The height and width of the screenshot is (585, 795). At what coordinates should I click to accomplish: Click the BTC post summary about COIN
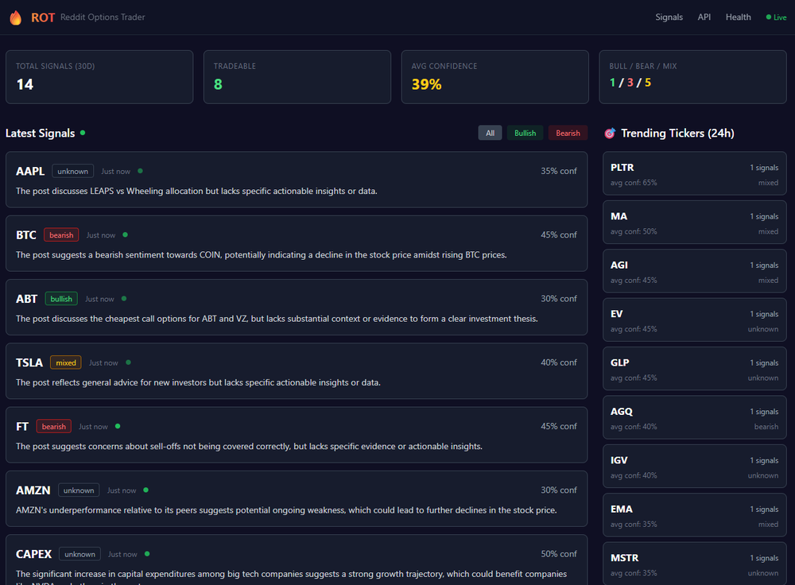[x=261, y=255]
